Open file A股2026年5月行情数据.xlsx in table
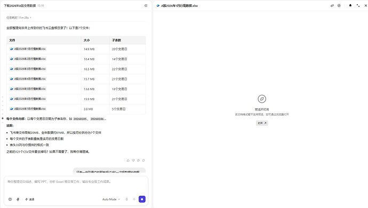368x208 pixels. coord(28,89)
